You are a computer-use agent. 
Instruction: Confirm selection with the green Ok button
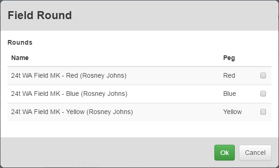click(225, 153)
